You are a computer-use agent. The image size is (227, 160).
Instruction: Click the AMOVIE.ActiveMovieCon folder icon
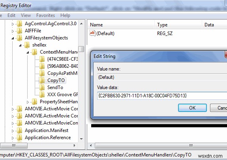(x=20, y=123)
